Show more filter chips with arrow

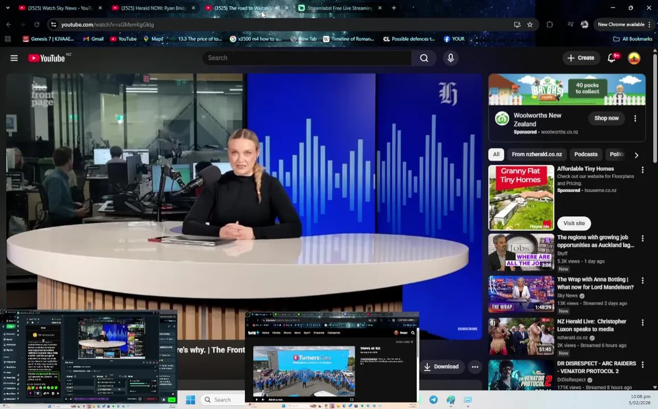click(x=636, y=155)
